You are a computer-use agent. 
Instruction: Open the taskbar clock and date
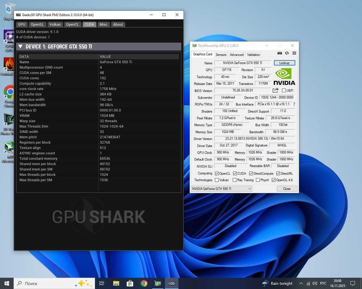click(x=338, y=283)
